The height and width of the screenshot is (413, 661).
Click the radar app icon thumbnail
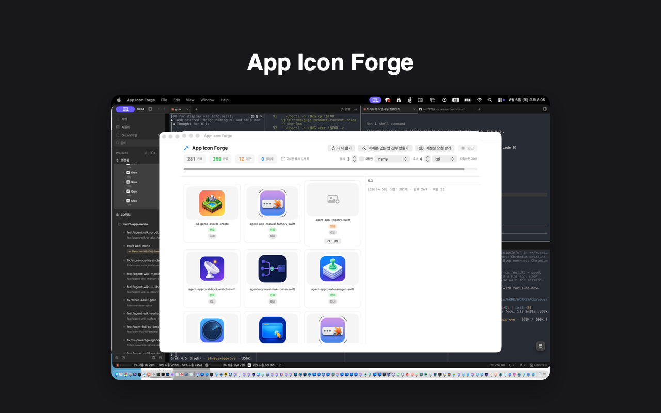212,330
